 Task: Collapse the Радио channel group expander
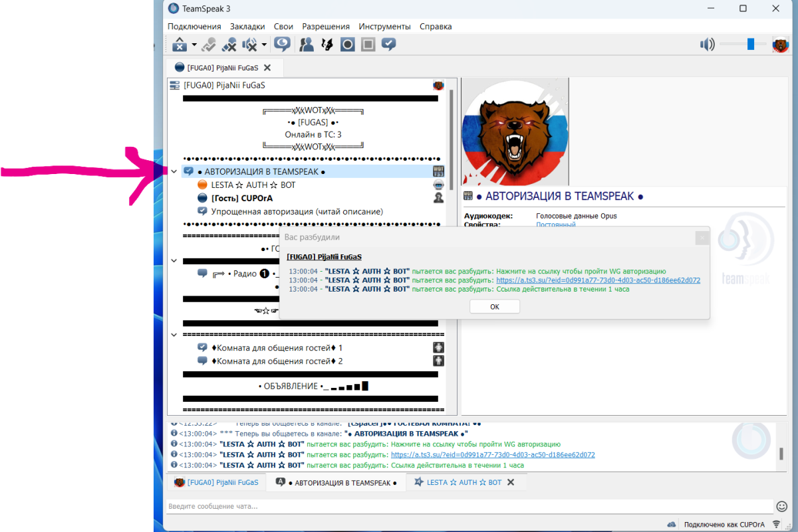(x=174, y=261)
